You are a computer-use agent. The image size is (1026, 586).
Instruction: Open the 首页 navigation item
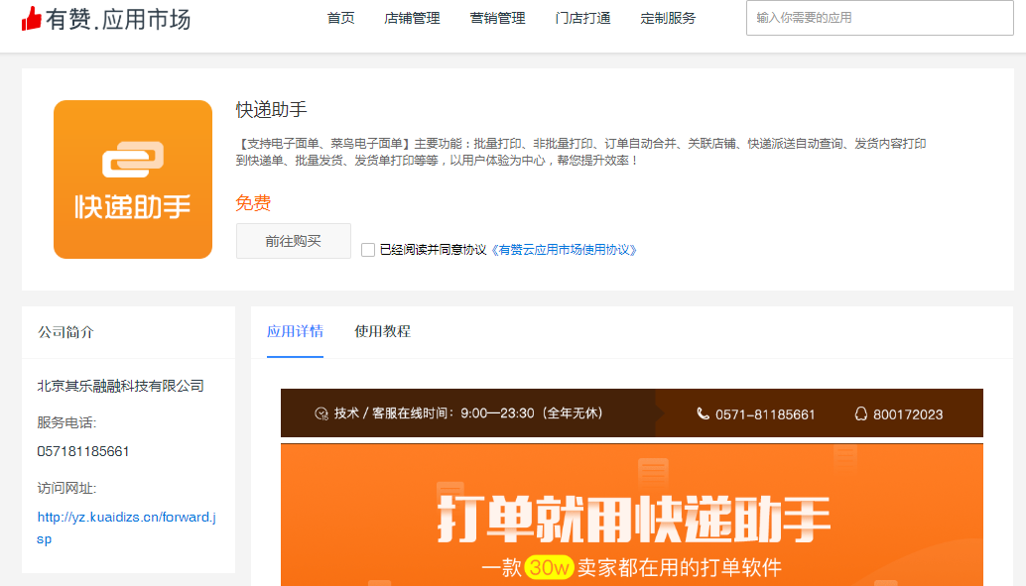click(x=340, y=18)
